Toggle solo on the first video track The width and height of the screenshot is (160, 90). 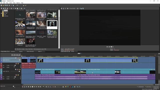[20, 58]
